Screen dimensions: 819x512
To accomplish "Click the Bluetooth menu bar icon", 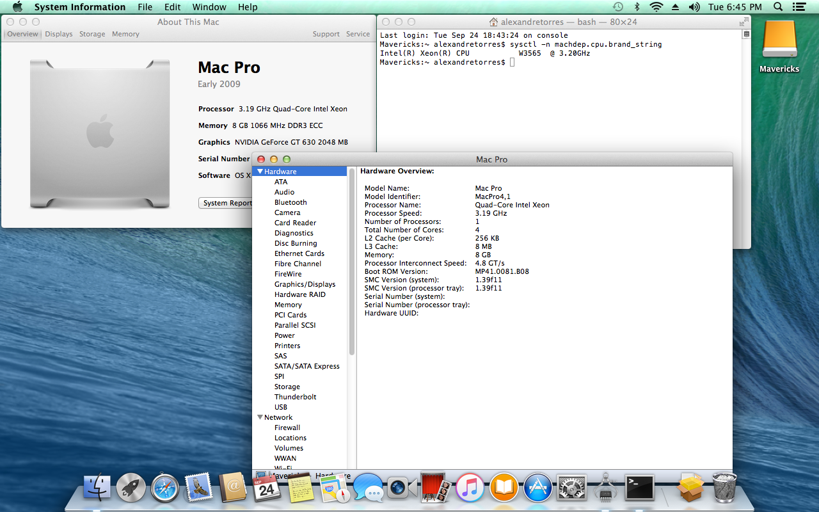I will pyautogui.click(x=637, y=7).
